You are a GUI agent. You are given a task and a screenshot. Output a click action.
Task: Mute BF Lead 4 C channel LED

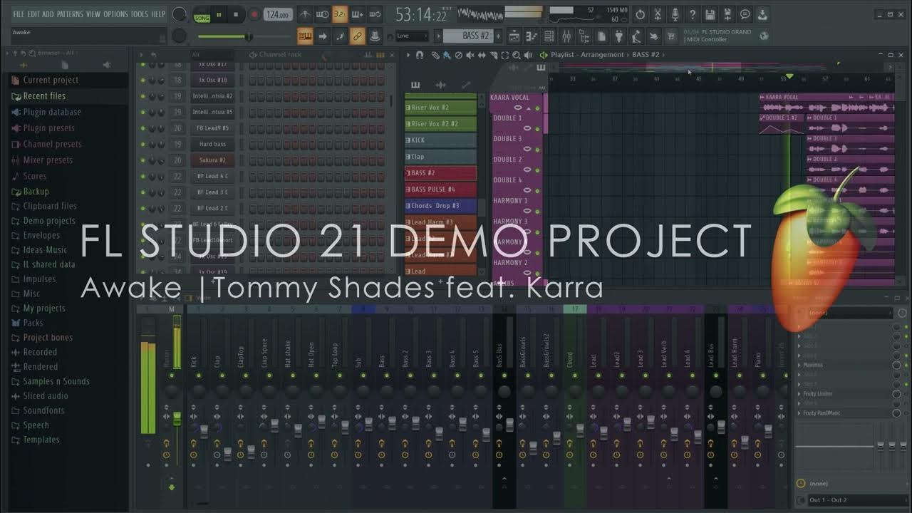[x=142, y=176]
